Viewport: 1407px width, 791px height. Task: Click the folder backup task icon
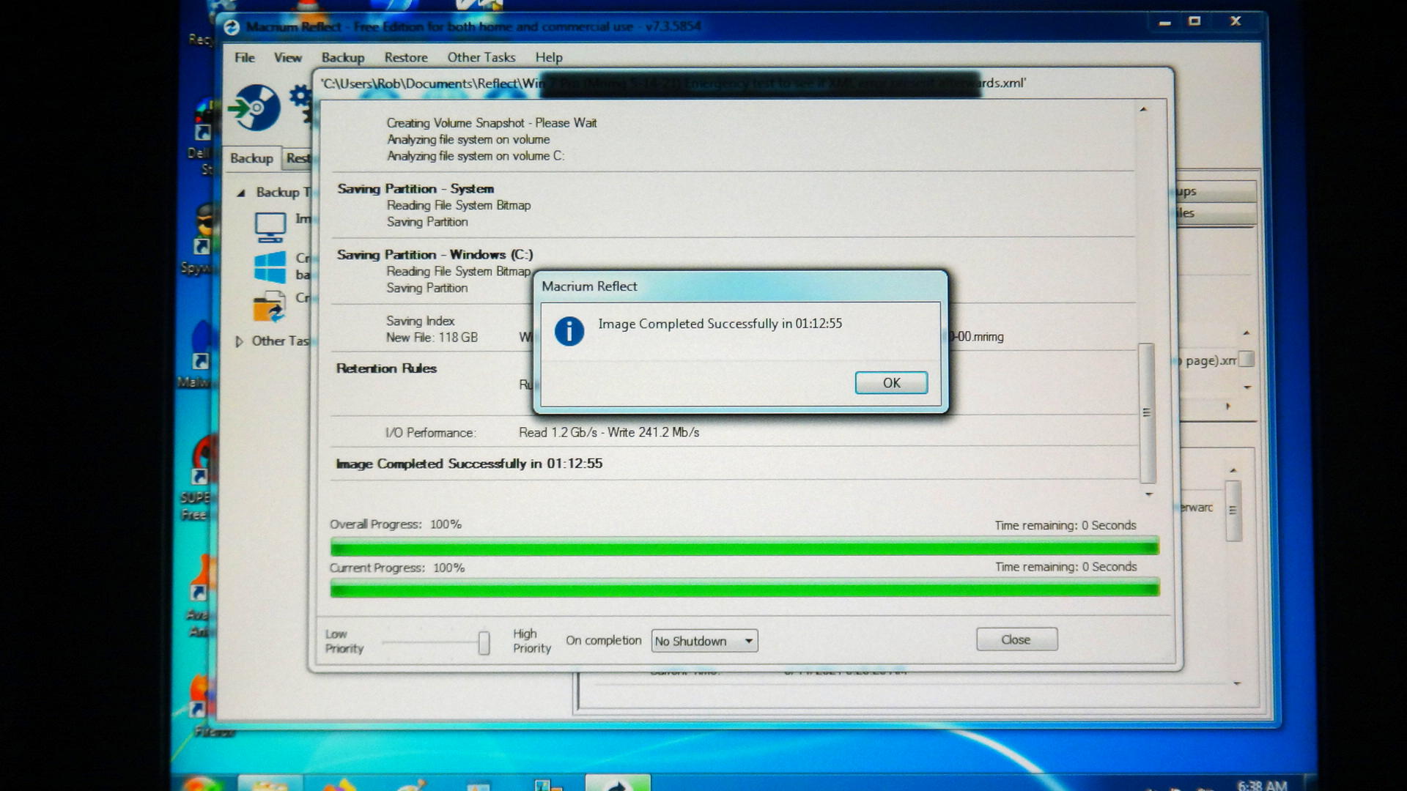click(x=269, y=307)
